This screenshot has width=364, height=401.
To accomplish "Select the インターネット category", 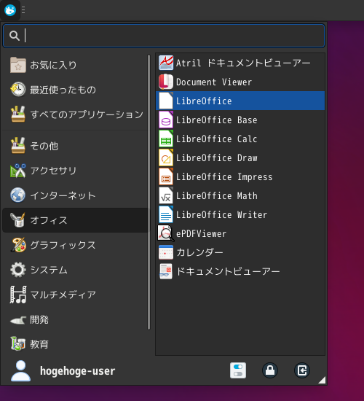I will click(x=75, y=195).
